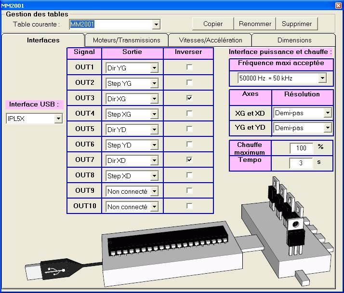The height and width of the screenshot is (293, 344).
Task: Enable Inverser for OUT9
Action: pyautogui.click(x=189, y=190)
